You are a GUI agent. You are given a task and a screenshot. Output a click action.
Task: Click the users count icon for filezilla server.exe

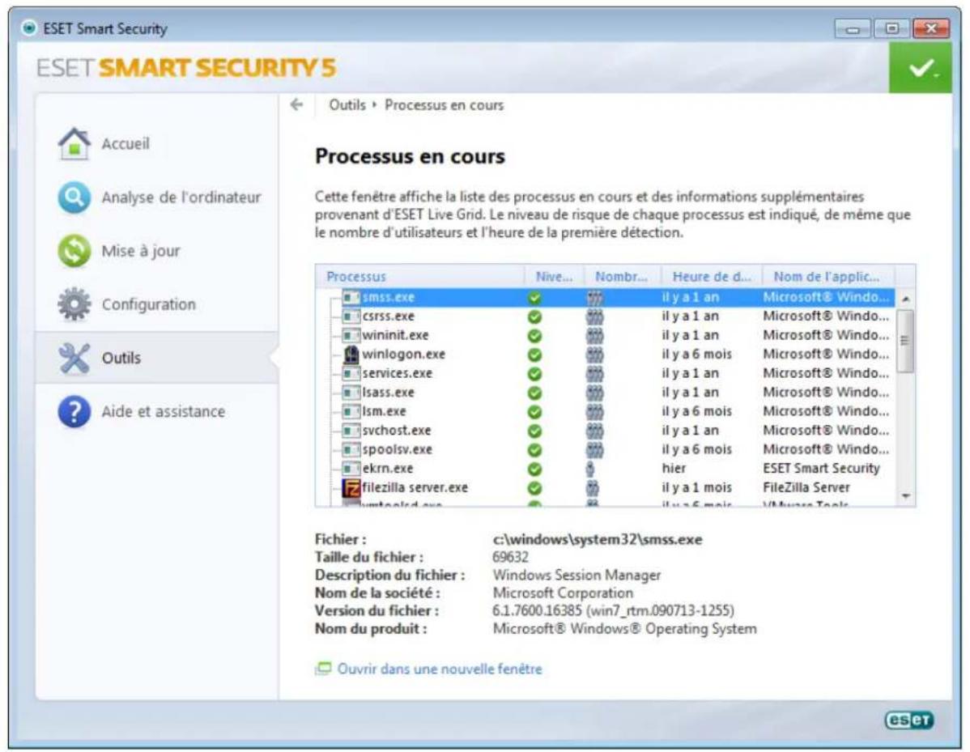coord(592,488)
